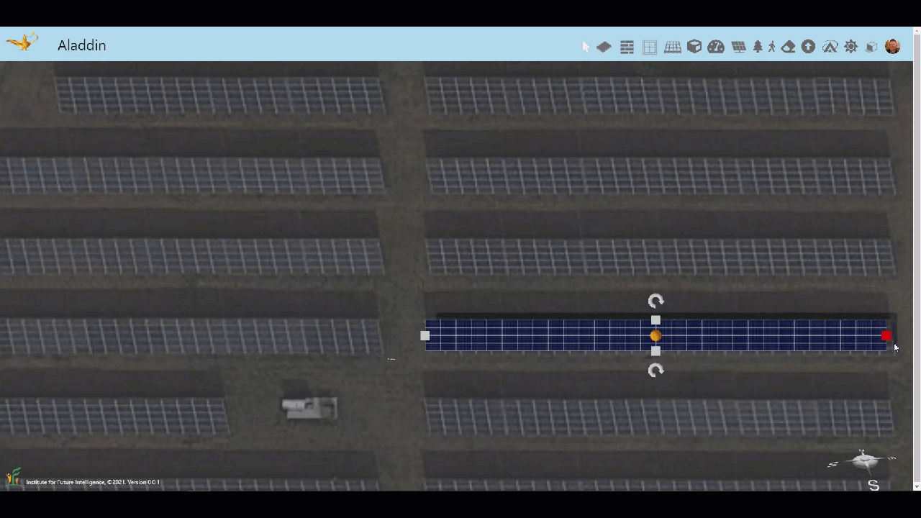The image size is (921, 518).
Task: Select the Cuboid tool
Action: pyautogui.click(x=694, y=47)
